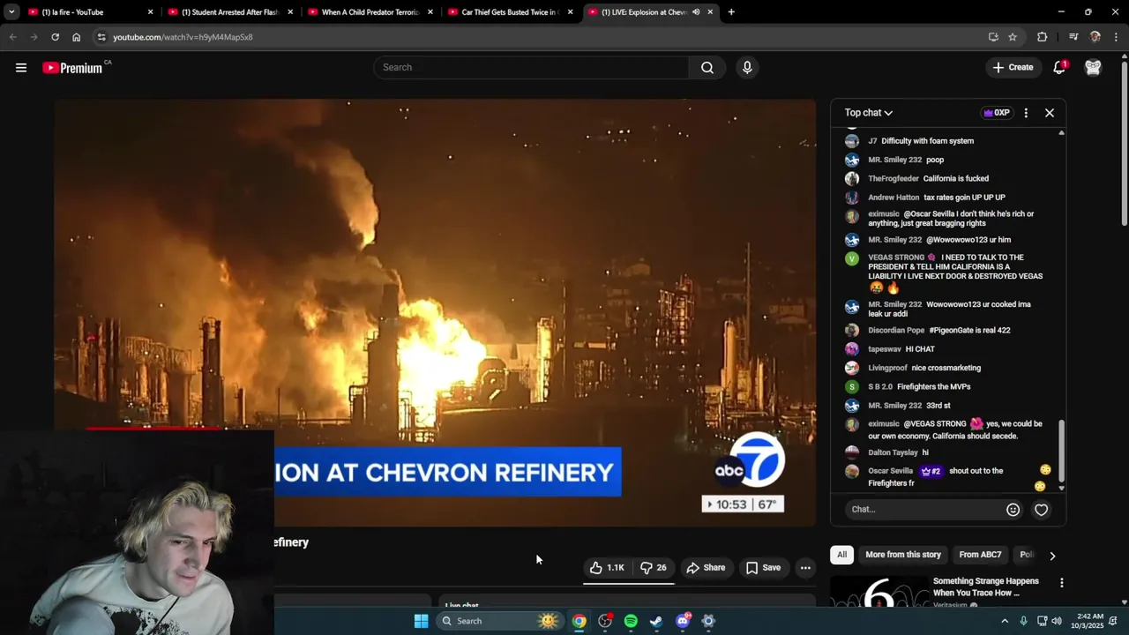View site information icon

(x=101, y=37)
